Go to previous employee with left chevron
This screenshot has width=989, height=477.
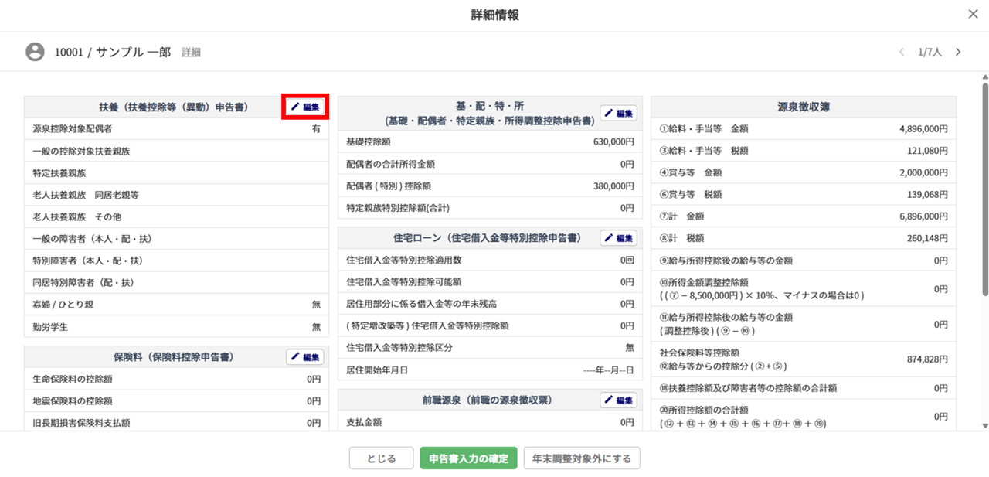coord(901,52)
